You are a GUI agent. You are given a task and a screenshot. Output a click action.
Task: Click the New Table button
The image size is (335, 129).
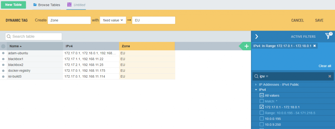tap(13, 5)
